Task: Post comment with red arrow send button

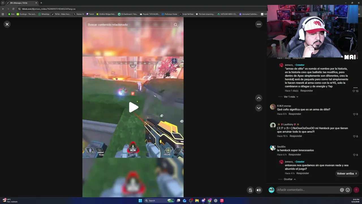Action: [356, 190]
